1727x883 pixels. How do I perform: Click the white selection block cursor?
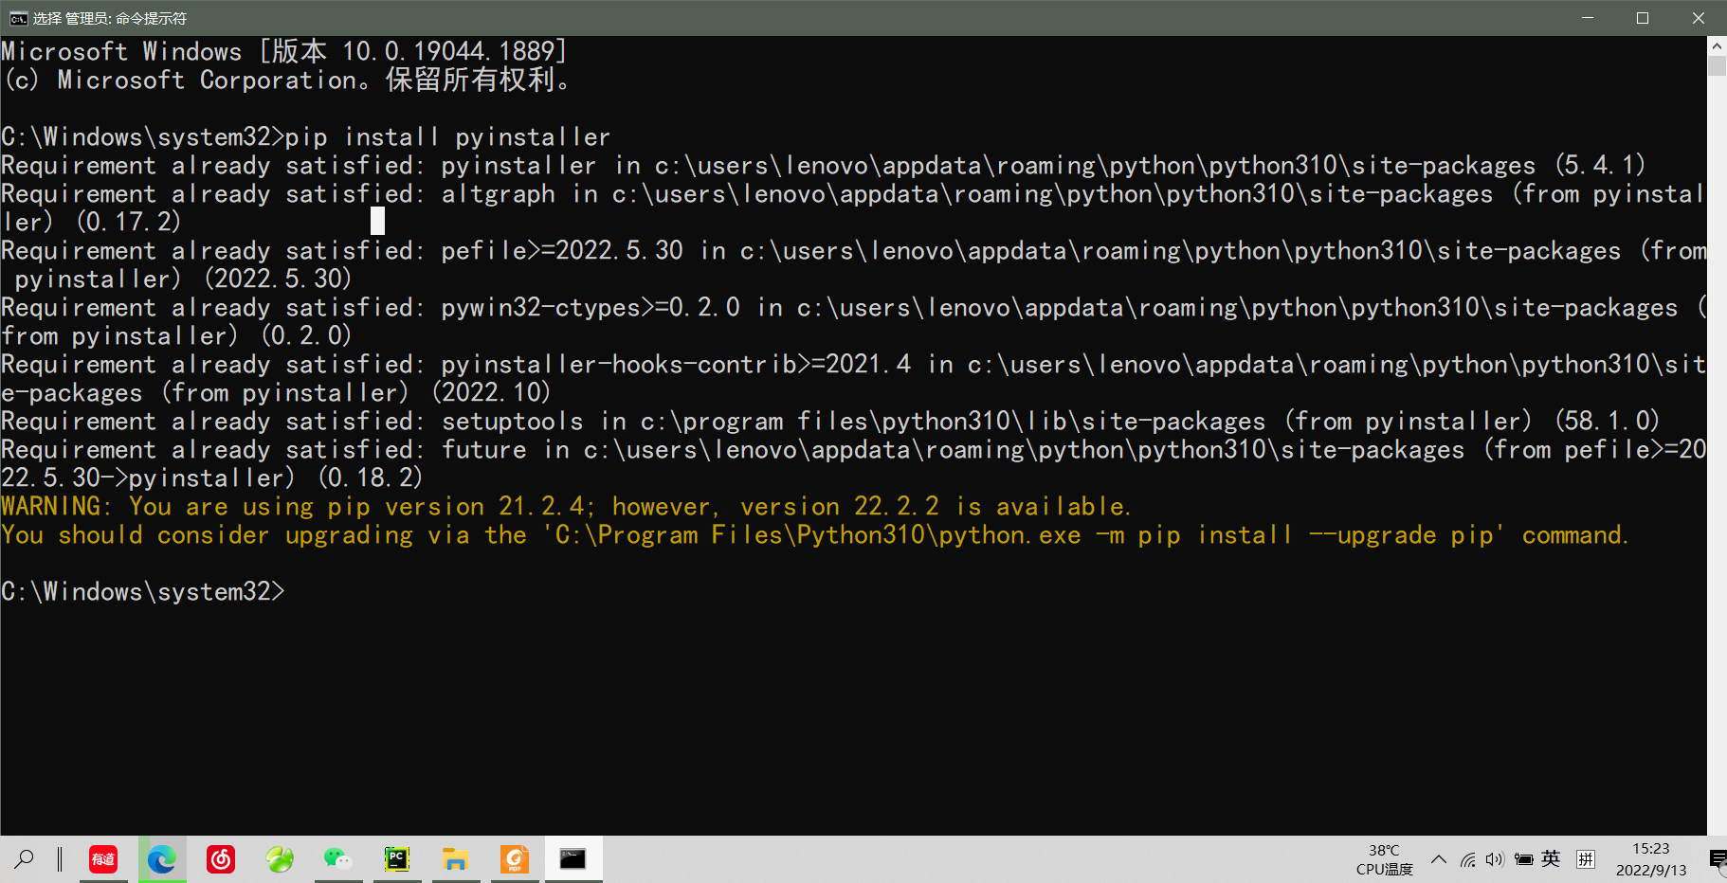377,221
